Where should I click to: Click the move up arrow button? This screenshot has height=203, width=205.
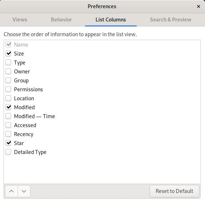pos(11,191)
